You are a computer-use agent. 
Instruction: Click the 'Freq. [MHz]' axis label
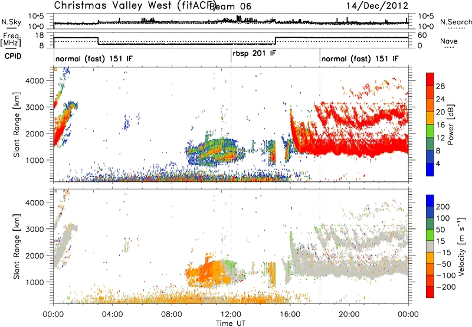pyautogui.click(x=11, y=40)
